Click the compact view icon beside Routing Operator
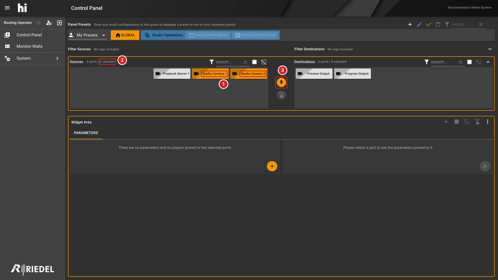The width and height of the screenshot is (498, 280). (x=39, y=23)
